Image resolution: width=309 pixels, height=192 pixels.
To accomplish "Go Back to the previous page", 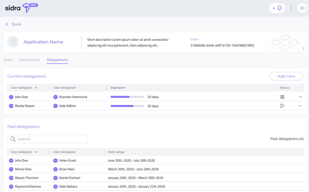I will 14,24.
